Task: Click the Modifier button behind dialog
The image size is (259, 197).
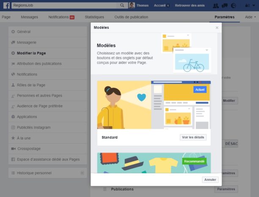Action: click(x=229, y=101)
